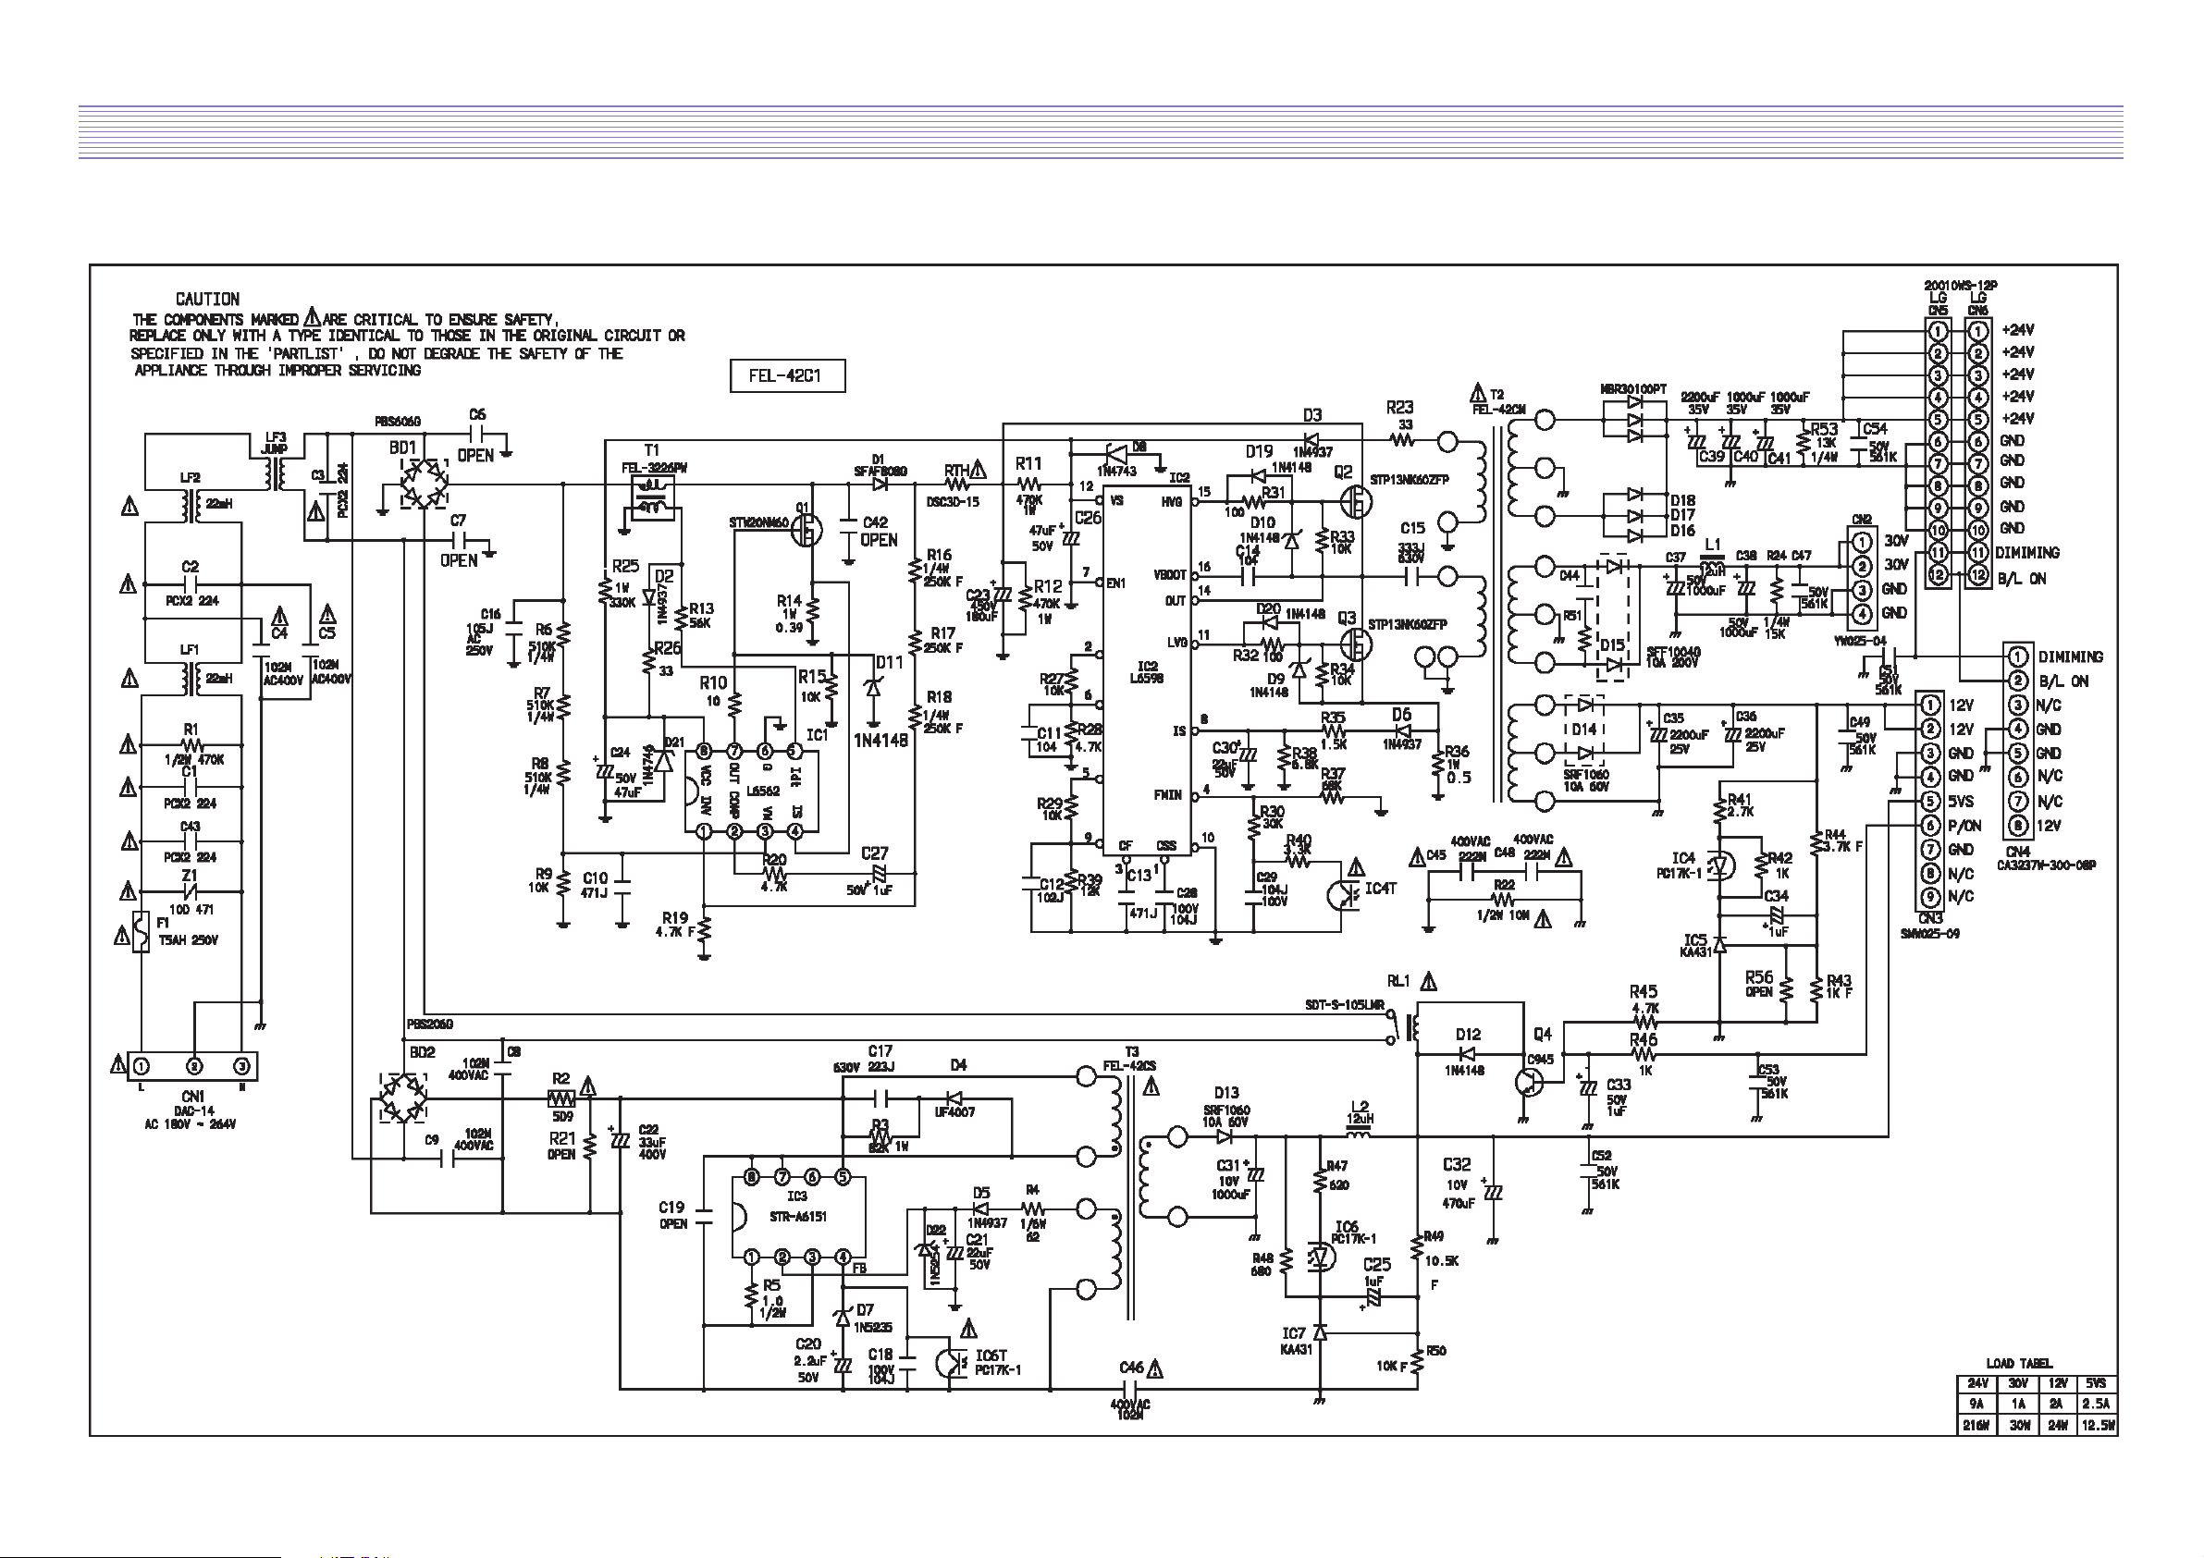Click the R1 1/2W 470K resistor
The image size is (2204, 1558).
coord(192,744)
